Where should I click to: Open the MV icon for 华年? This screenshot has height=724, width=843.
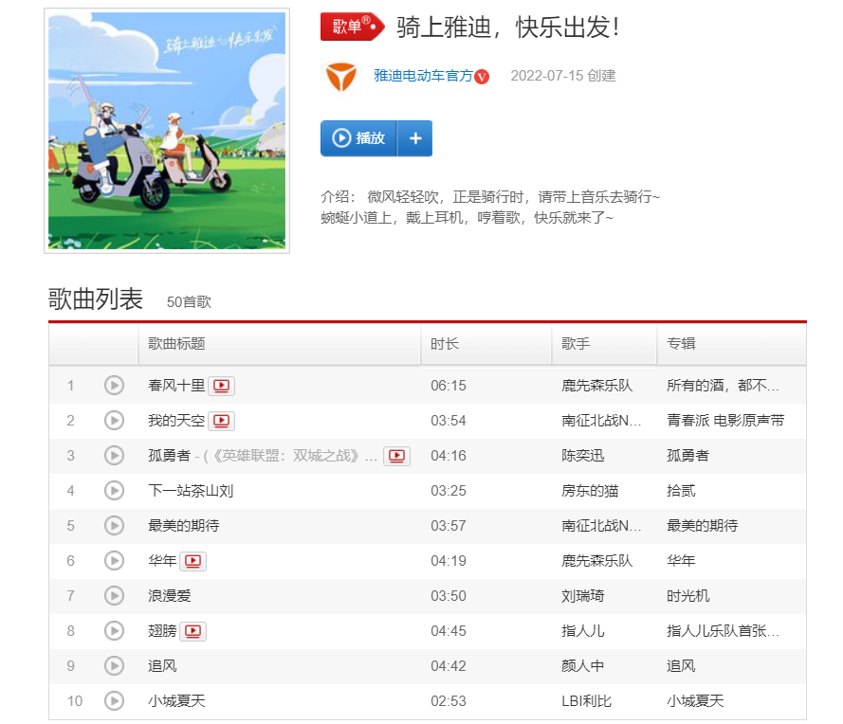(x=192, y=561)
